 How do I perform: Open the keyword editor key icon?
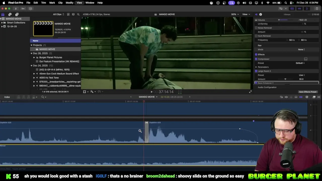click(x=23, y=9)
